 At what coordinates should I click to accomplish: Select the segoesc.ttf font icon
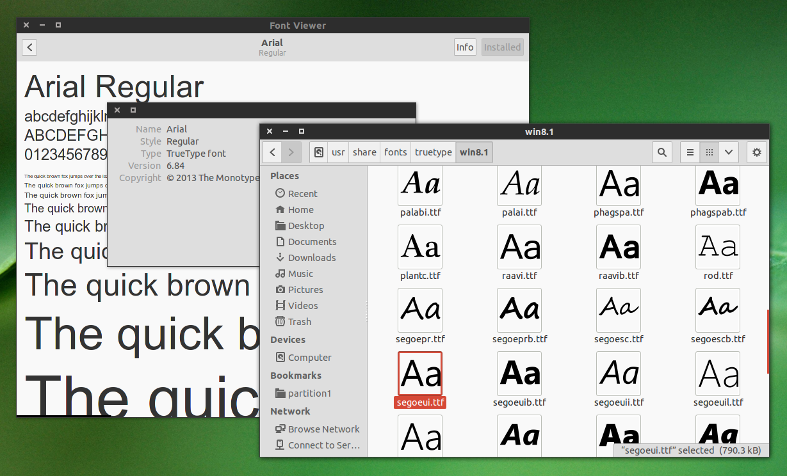(x=619, y=310)
